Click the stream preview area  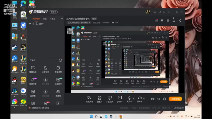125,59
